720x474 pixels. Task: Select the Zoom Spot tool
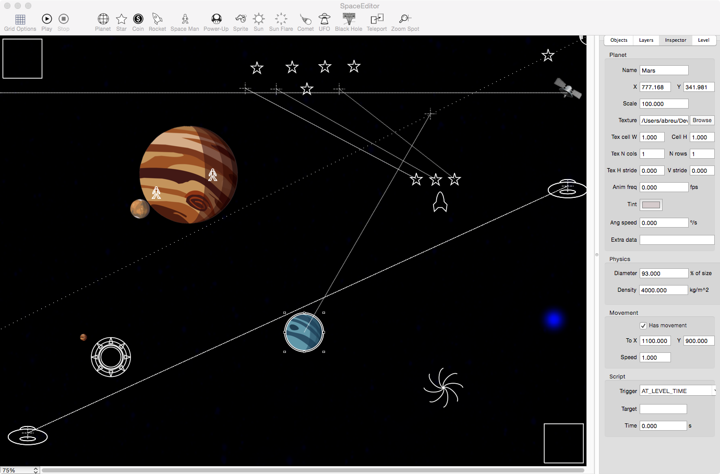tap(405, 22)
